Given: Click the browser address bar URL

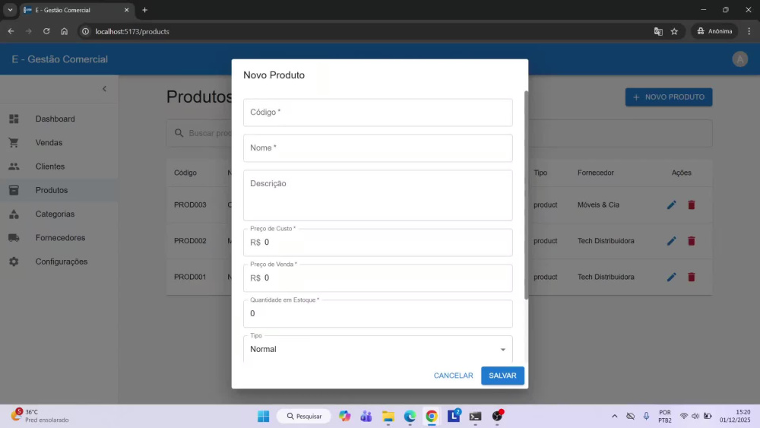Looking at the screenshot, I should (x=132, y=31).
